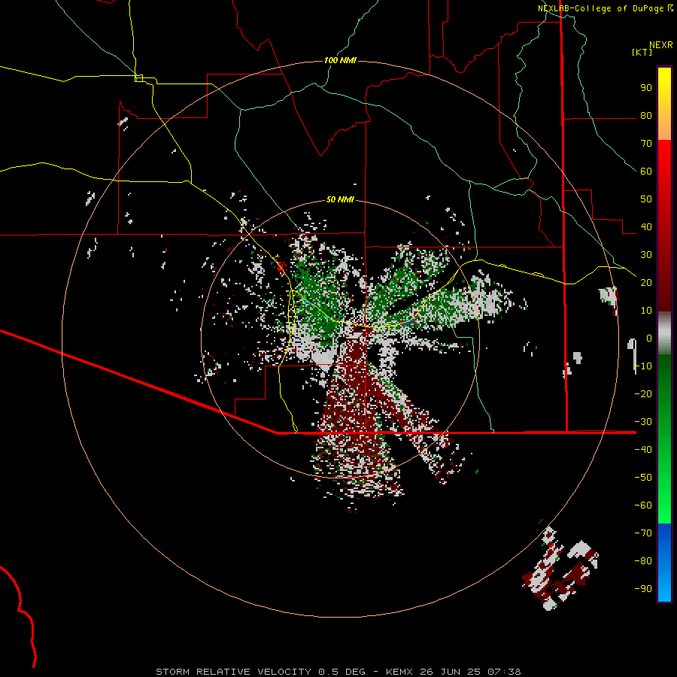Screen dimensions: 677x677
Task: Click the bright green segment of the color bar
Action: click(664, 439)
